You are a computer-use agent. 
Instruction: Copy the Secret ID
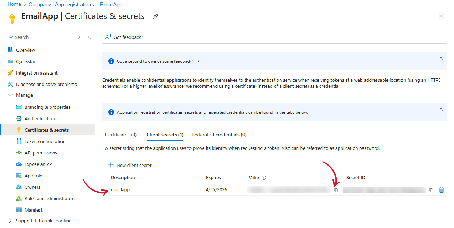click(x=431, y=189)
